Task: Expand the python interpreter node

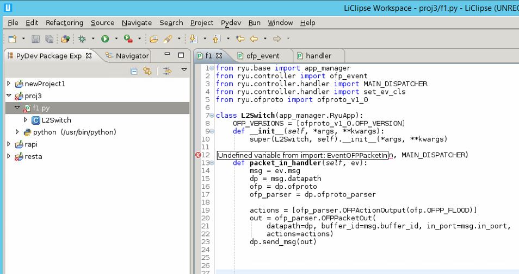Action: point(17,132)
